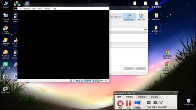Viewport: 196px width, 110px height.
Task: Click the snapshot description text area
Action: 128,58
